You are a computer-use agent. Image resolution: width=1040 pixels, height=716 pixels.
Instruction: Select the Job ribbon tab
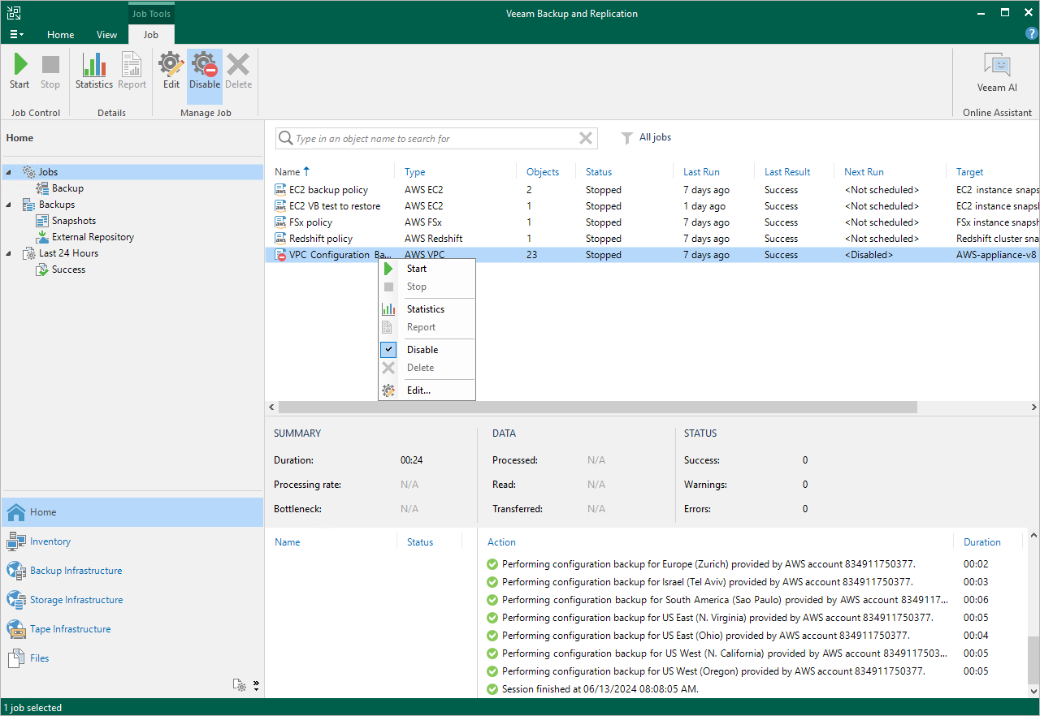pos(151,35)
